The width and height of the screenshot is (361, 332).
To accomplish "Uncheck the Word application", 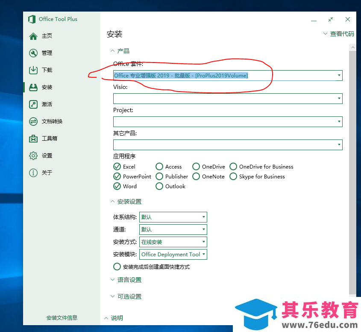I will [x=117, y=186].
